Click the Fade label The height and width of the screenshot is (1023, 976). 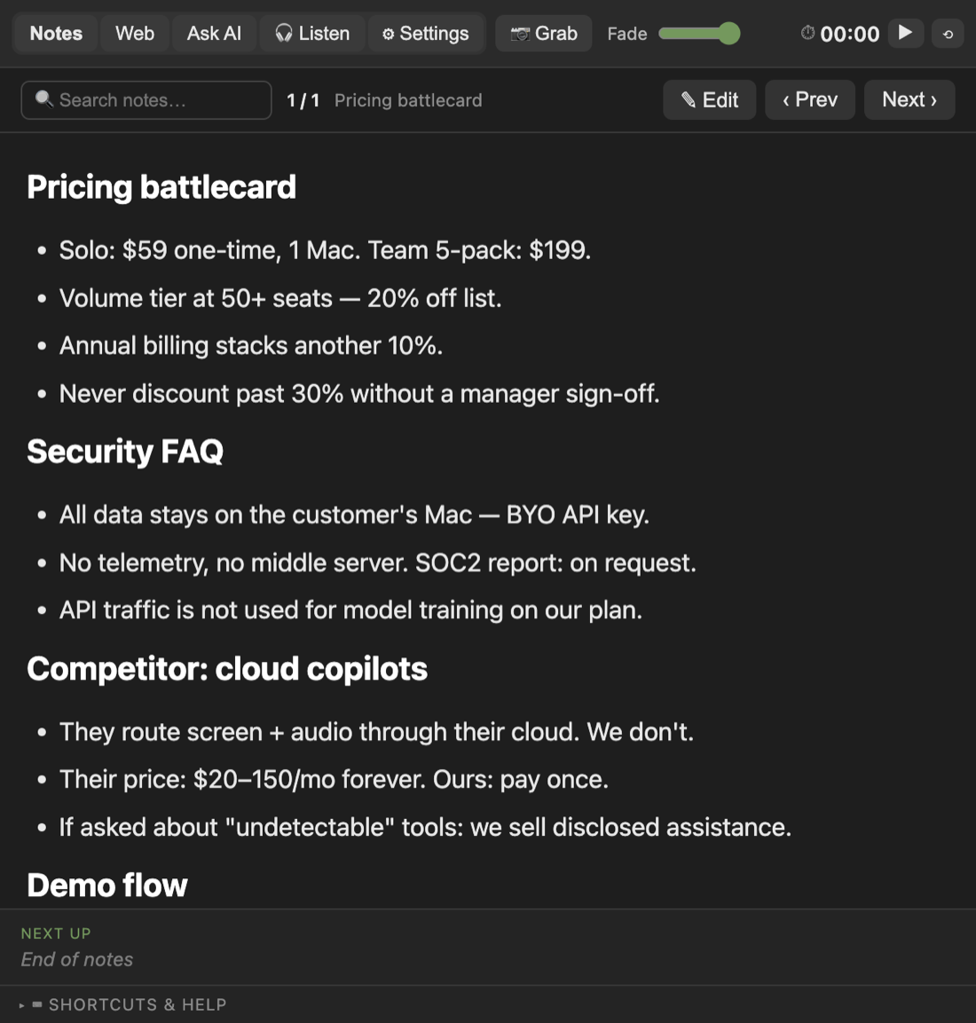tap(627, 34)
